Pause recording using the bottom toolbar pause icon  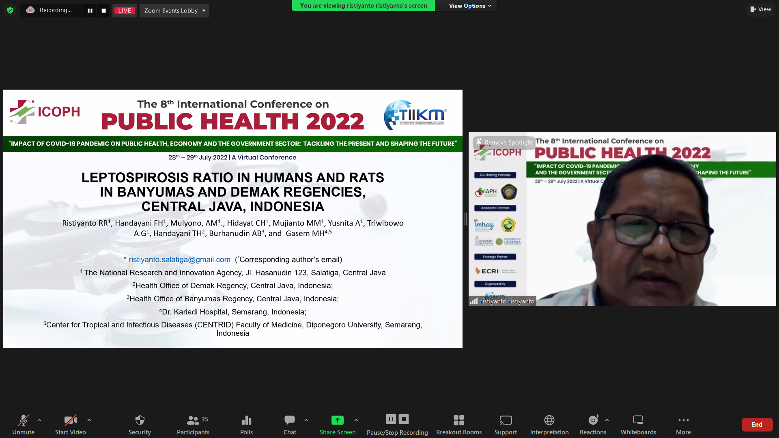pos(391,419)
